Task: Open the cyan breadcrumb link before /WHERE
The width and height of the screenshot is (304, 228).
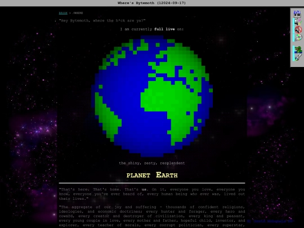Action: tap(63, 13)
